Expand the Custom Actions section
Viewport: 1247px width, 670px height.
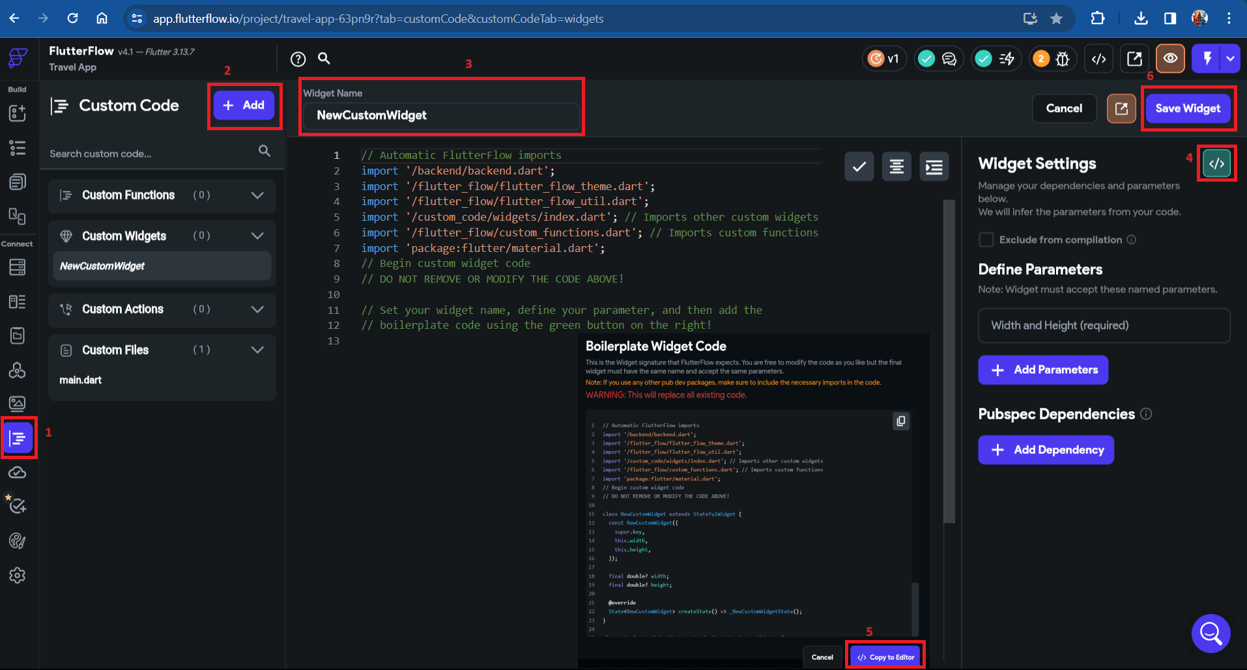257,309
